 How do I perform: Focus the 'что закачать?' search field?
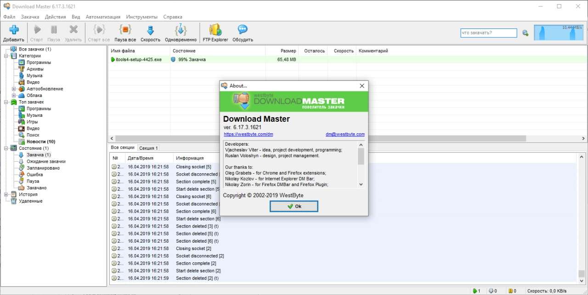coord(489,33)
